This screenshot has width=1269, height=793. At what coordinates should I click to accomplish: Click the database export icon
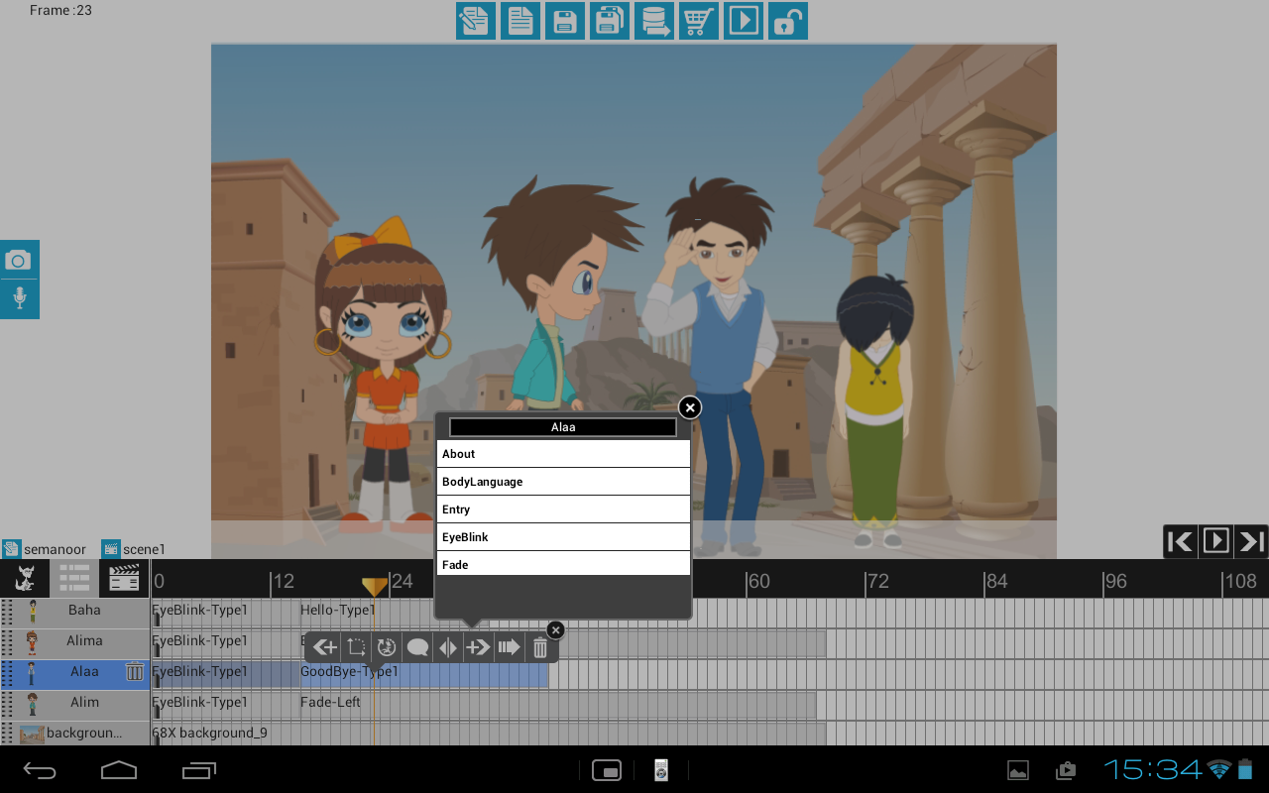click(654, 21)
